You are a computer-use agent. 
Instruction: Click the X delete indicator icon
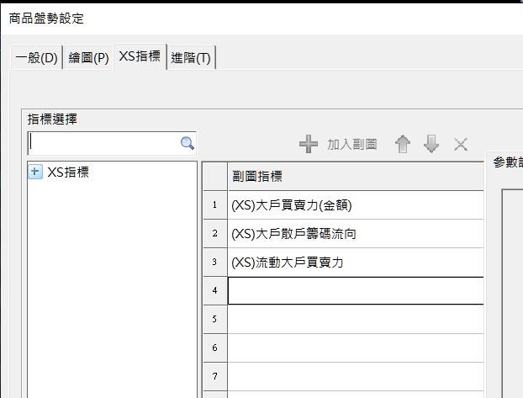461,145
